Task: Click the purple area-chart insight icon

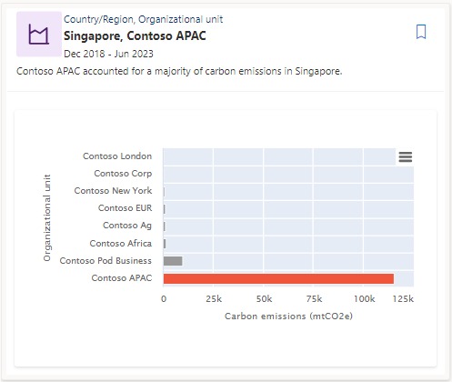Action: point(39,35)
